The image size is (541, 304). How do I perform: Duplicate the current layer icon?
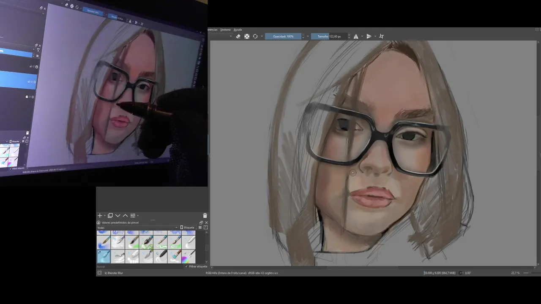pos(110,215)
